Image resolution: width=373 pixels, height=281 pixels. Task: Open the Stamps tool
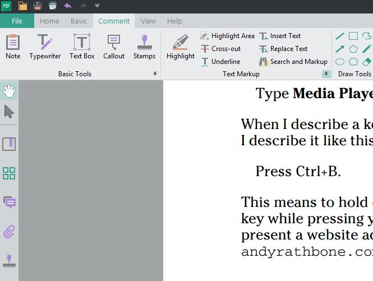[144, 47]
